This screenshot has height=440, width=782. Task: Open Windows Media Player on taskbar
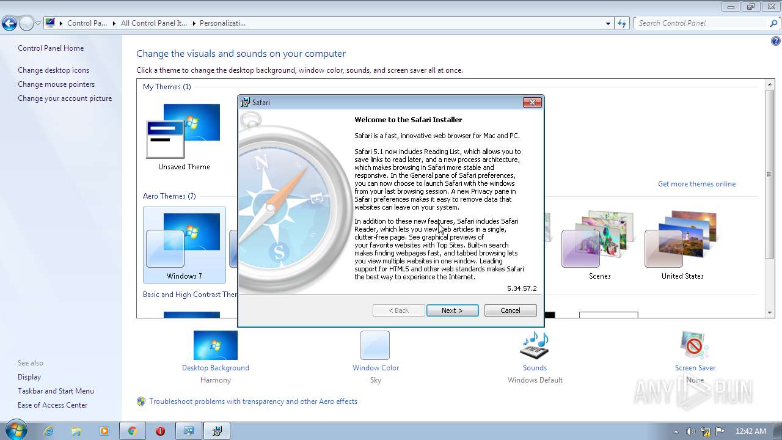click(104, 431)
